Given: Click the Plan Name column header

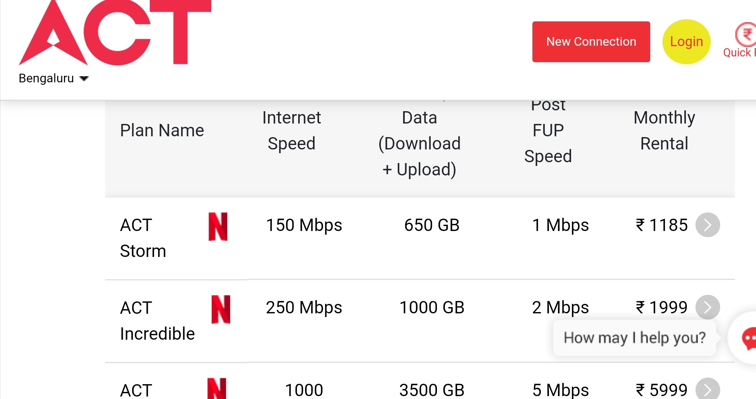Looking at the screenshot, I should (162, 131).
